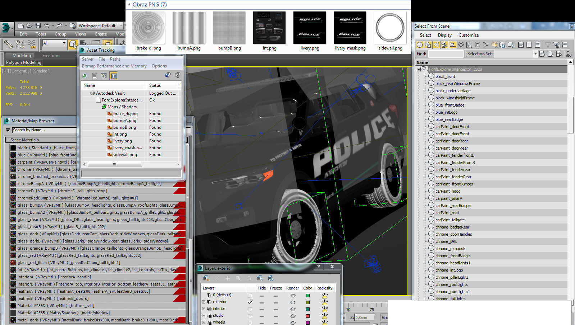Expand the exterior layer tree node

coord(204,302)
